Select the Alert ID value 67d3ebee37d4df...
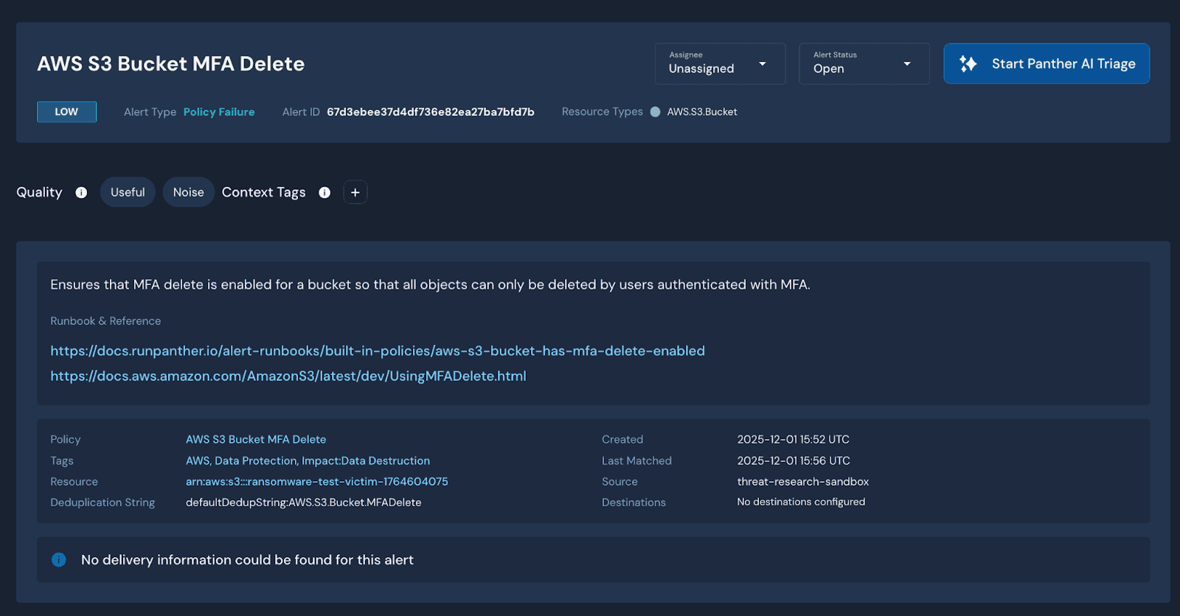1180x616 pixels. pos(431,112)
